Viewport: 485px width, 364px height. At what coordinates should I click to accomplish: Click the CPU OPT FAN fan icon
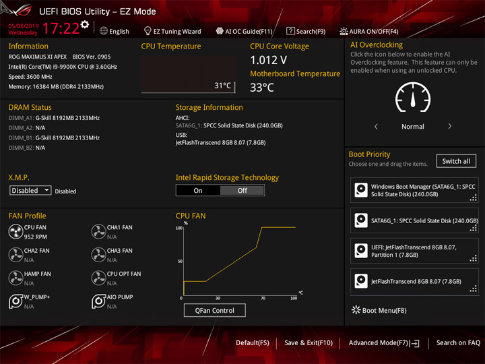[x=98, y=278]
